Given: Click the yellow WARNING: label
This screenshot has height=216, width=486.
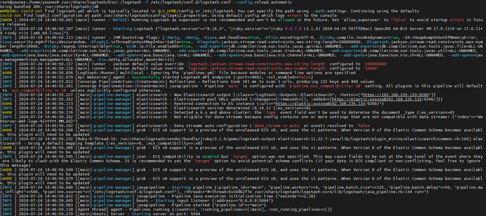Looking at the screenshot, I should click(x=9, y=11).
